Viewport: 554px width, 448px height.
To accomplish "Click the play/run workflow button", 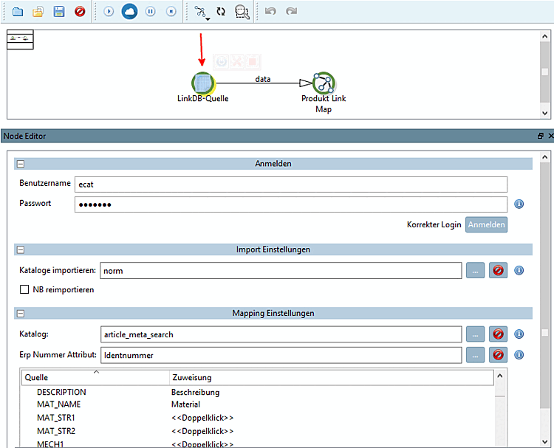I will tap(109, 12).
